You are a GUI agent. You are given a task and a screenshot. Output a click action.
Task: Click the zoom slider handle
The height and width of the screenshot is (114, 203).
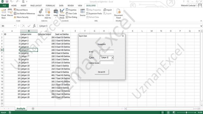(187, 113)
